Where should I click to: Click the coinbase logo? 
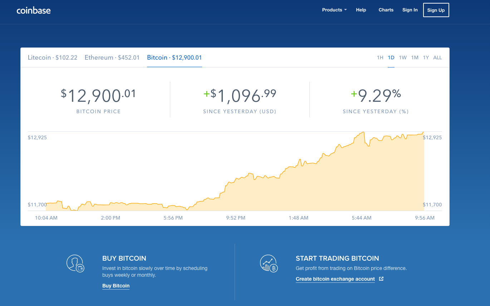pos(34,10)
